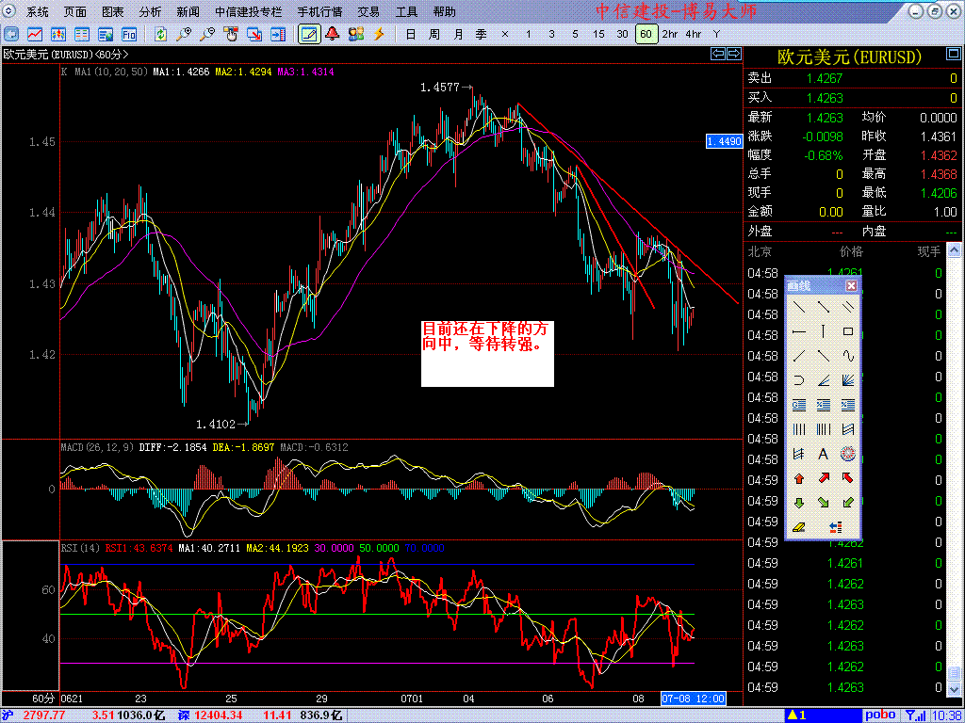Select the golden ratio G lines tool
This screenshot has width=965, height=723.
[x=799, y=405]
